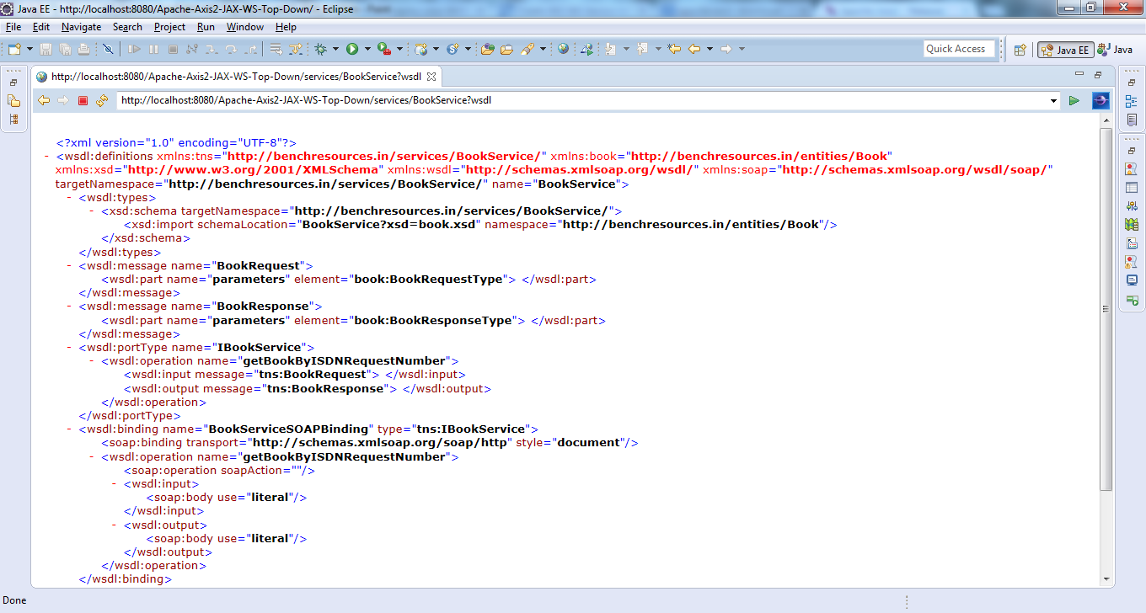
Task: Click the Quick Access search field
Action: coord(959,49)
